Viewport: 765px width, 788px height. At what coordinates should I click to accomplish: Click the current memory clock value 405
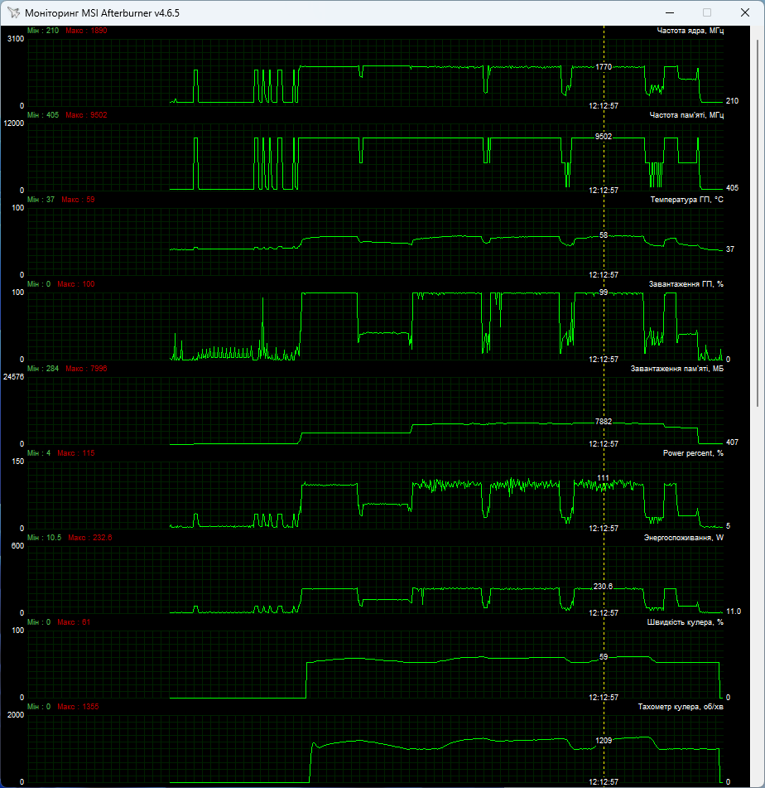click(x=733, y=188)
